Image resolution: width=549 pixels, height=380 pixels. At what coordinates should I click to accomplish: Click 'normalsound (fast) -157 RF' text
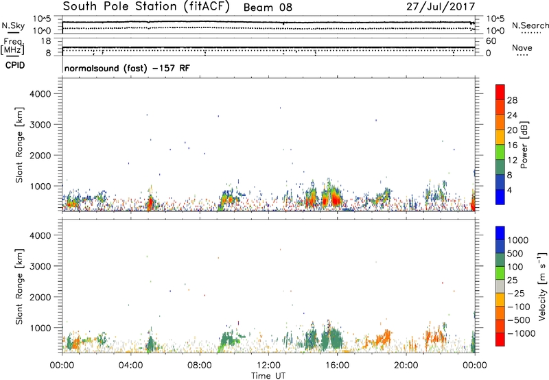click(127, 68)
